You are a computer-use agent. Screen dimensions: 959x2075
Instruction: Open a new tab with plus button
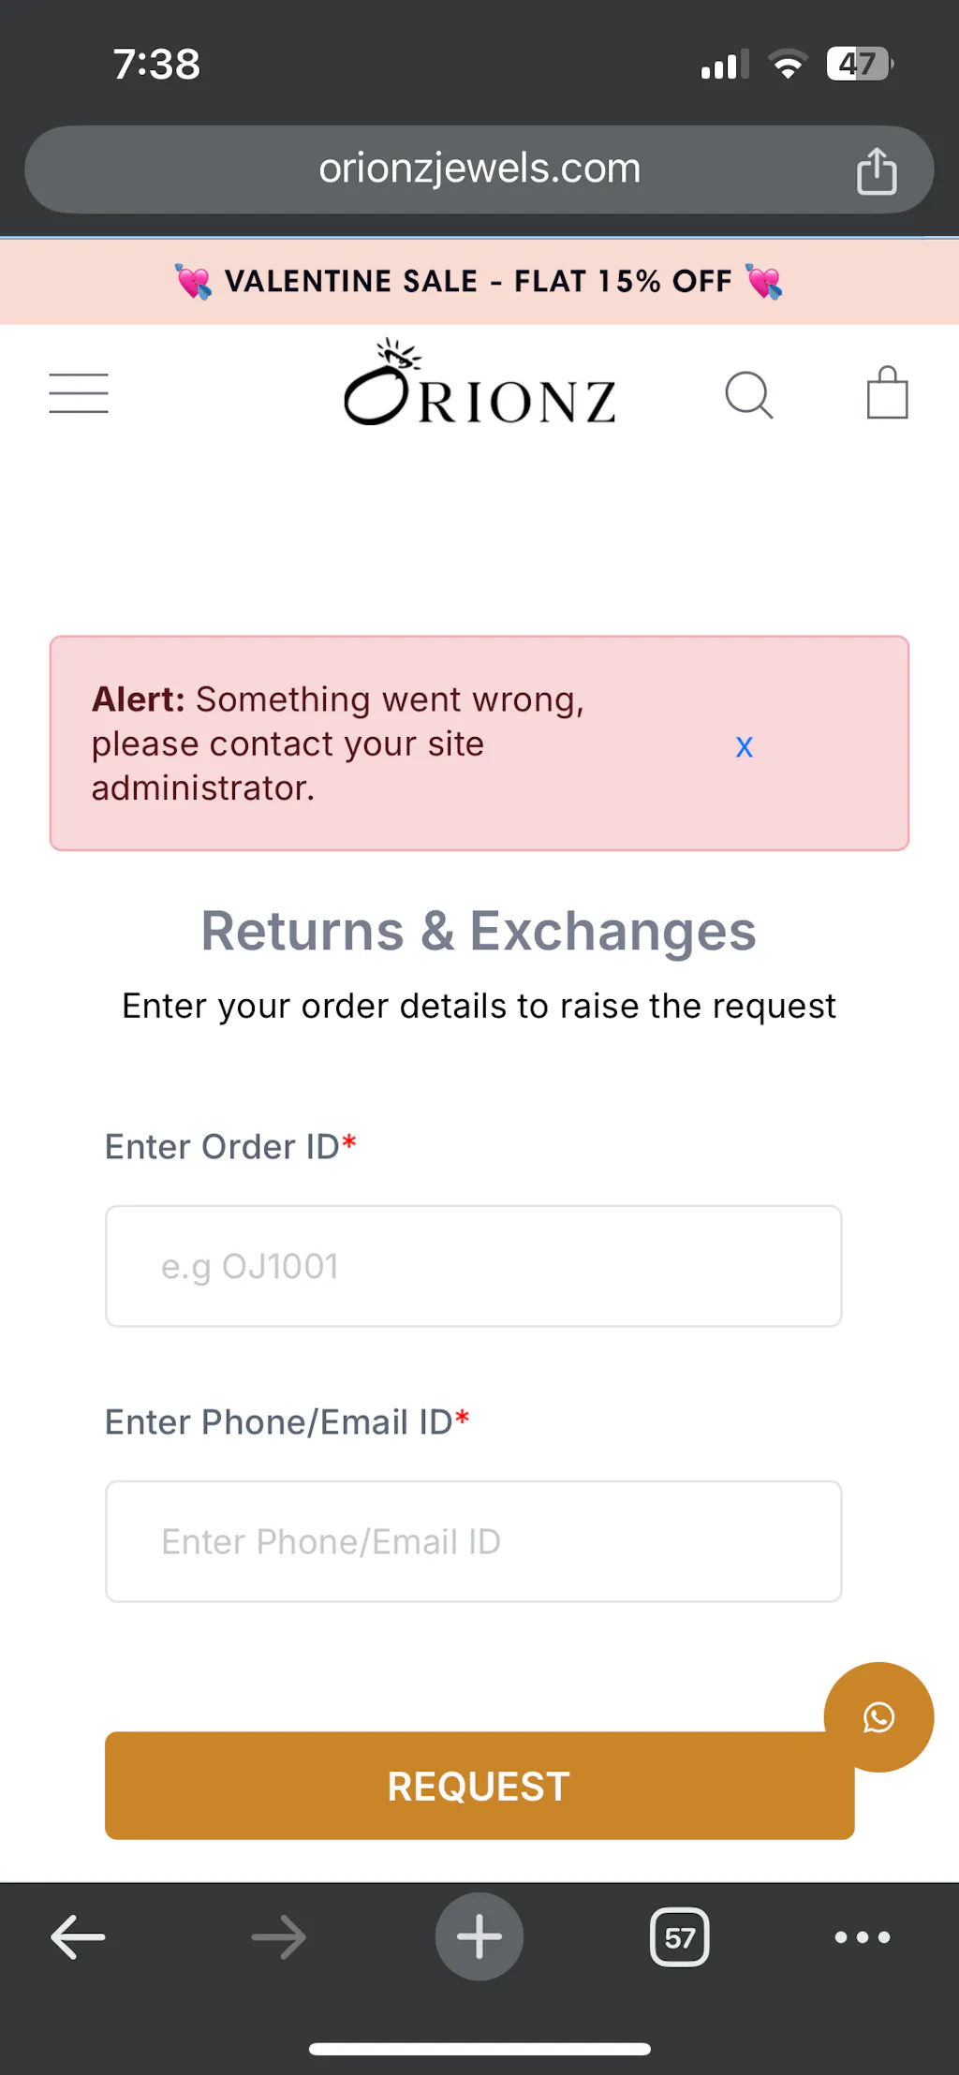click(x=479, y=1937)
